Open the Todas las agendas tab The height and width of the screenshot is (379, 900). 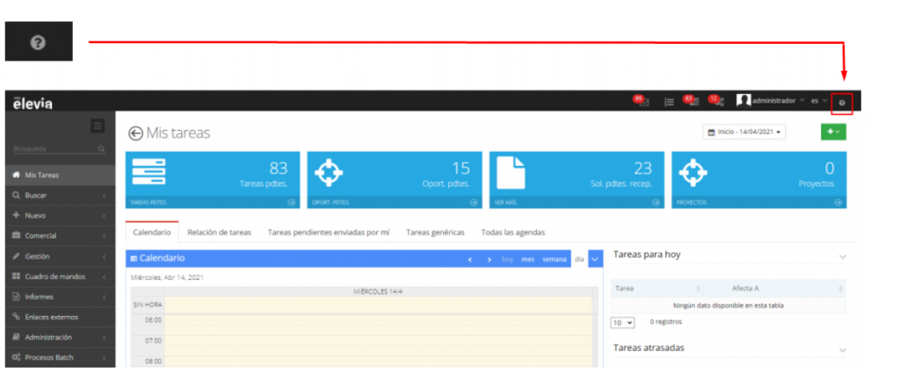coord(512,232)
